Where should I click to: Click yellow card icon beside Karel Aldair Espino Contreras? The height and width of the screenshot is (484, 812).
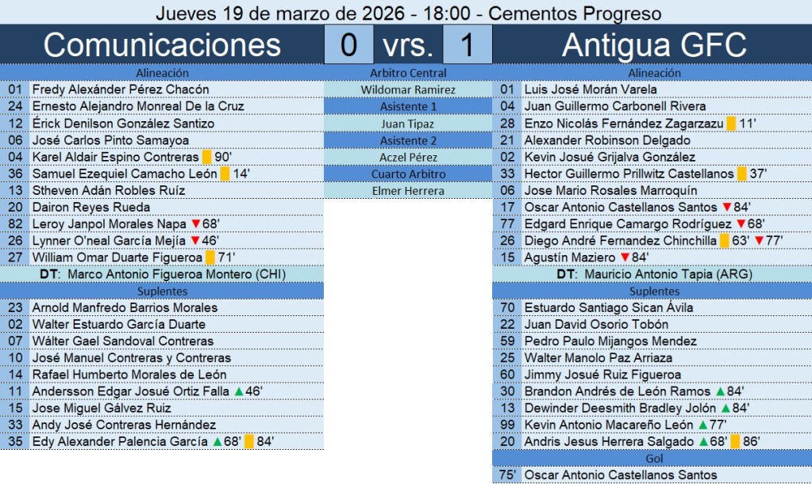click(x=206, y=157)
